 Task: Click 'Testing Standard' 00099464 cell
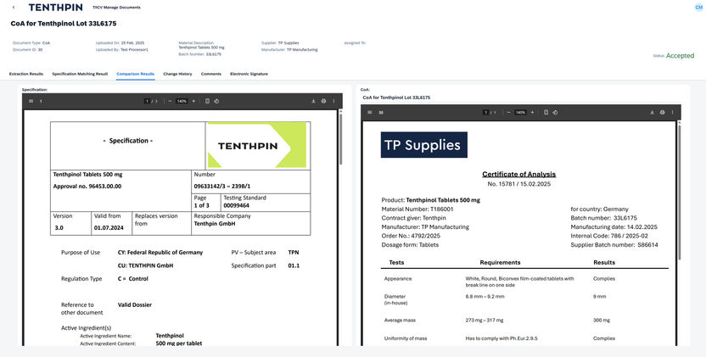pyautogui.click(x=266, y=202)
